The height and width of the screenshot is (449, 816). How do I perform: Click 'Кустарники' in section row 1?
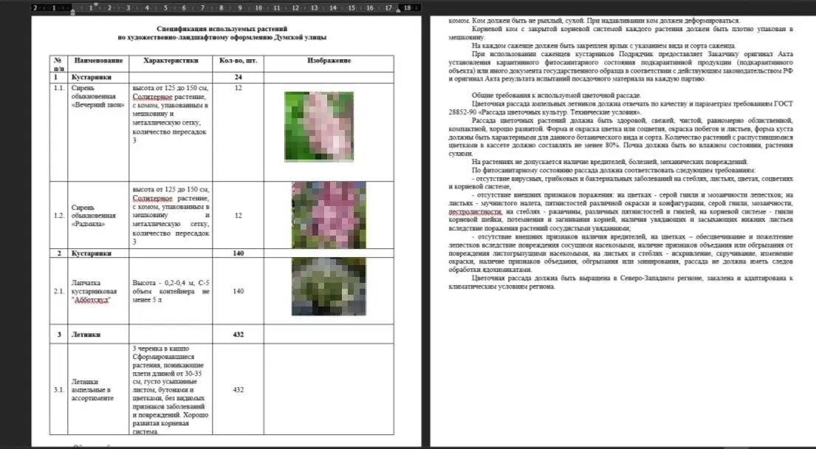tap(91, 77)
